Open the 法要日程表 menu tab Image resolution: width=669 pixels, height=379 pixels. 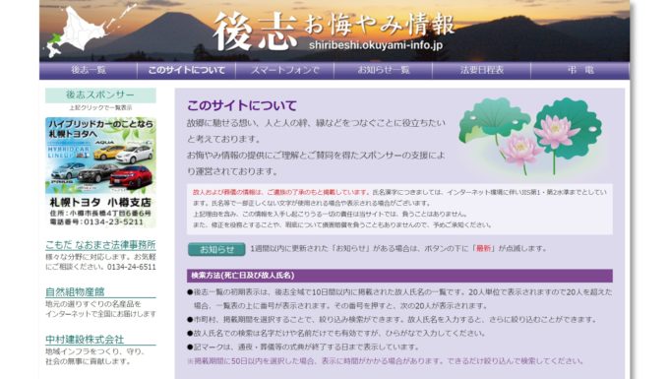tap(482, 71)
